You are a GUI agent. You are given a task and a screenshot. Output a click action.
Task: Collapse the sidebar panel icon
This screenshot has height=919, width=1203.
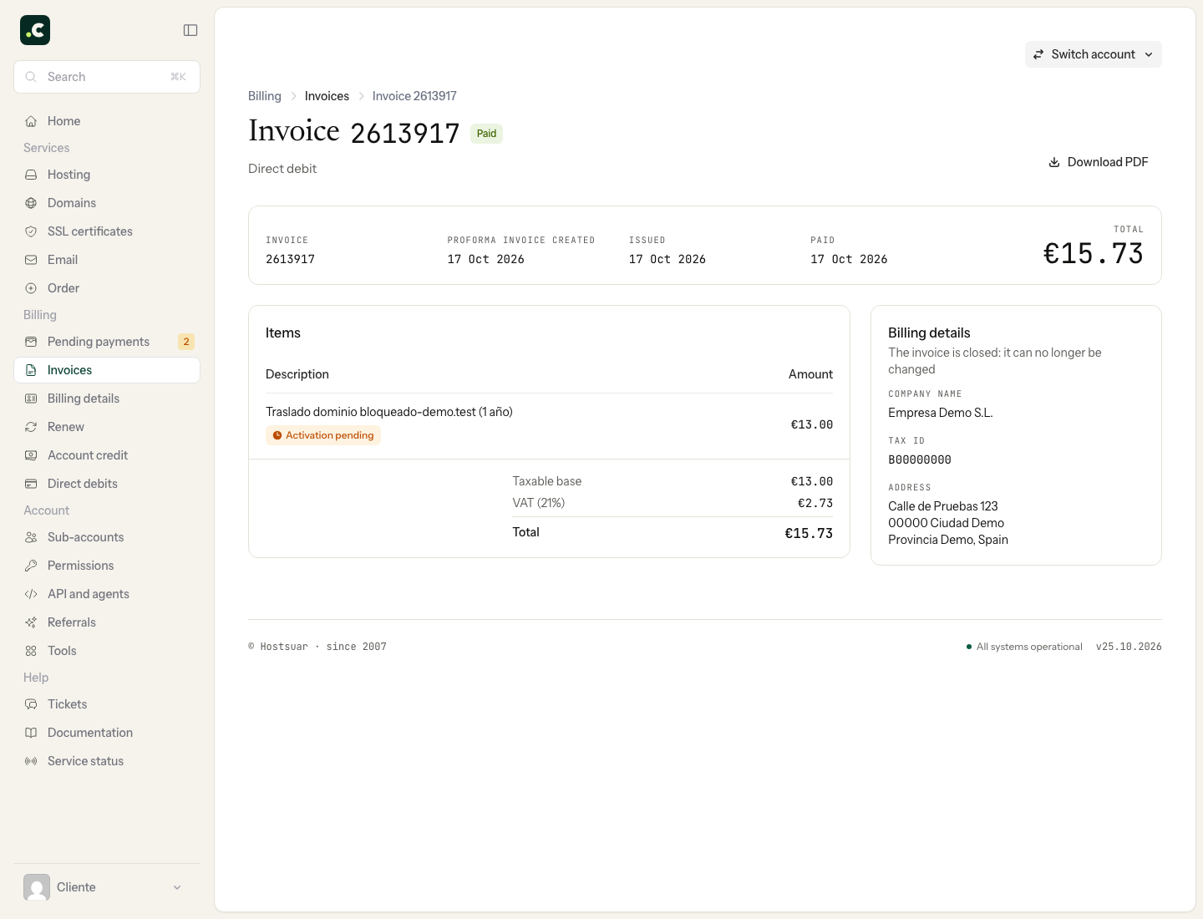190,30
